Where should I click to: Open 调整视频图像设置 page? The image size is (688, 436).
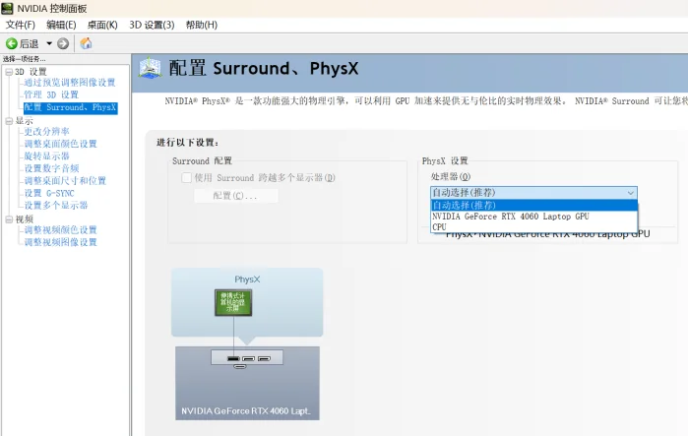point(61,242)
